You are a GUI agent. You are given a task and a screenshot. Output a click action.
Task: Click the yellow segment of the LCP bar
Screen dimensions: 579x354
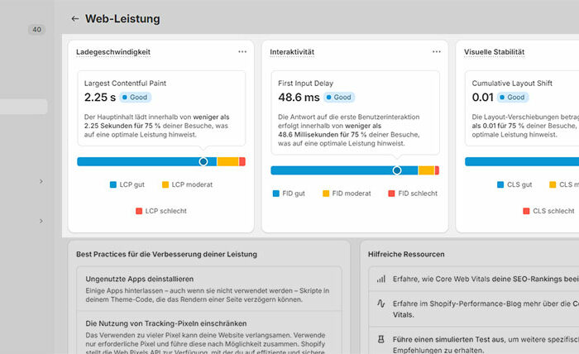pos(227,161)
